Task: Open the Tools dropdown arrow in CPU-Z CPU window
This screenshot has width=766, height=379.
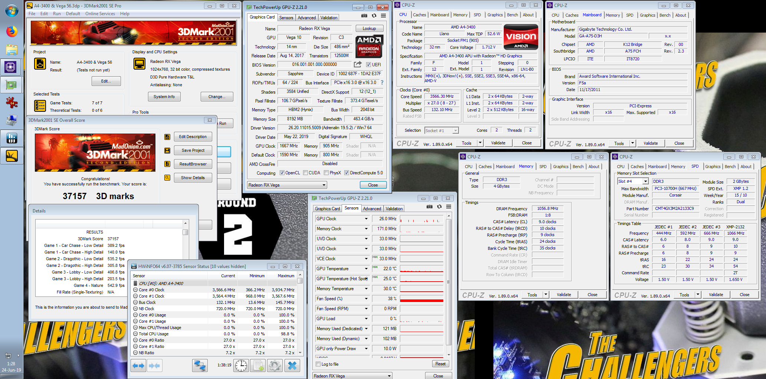Action: (x=480, y=143)
